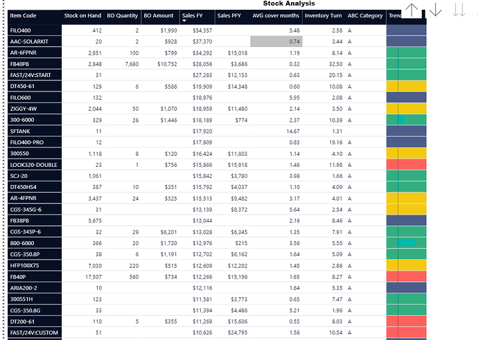The height and width of the screenshot is (340, 478).
Task: Select the AR-6FPNR item row header
Action: (x=35, y=53)
